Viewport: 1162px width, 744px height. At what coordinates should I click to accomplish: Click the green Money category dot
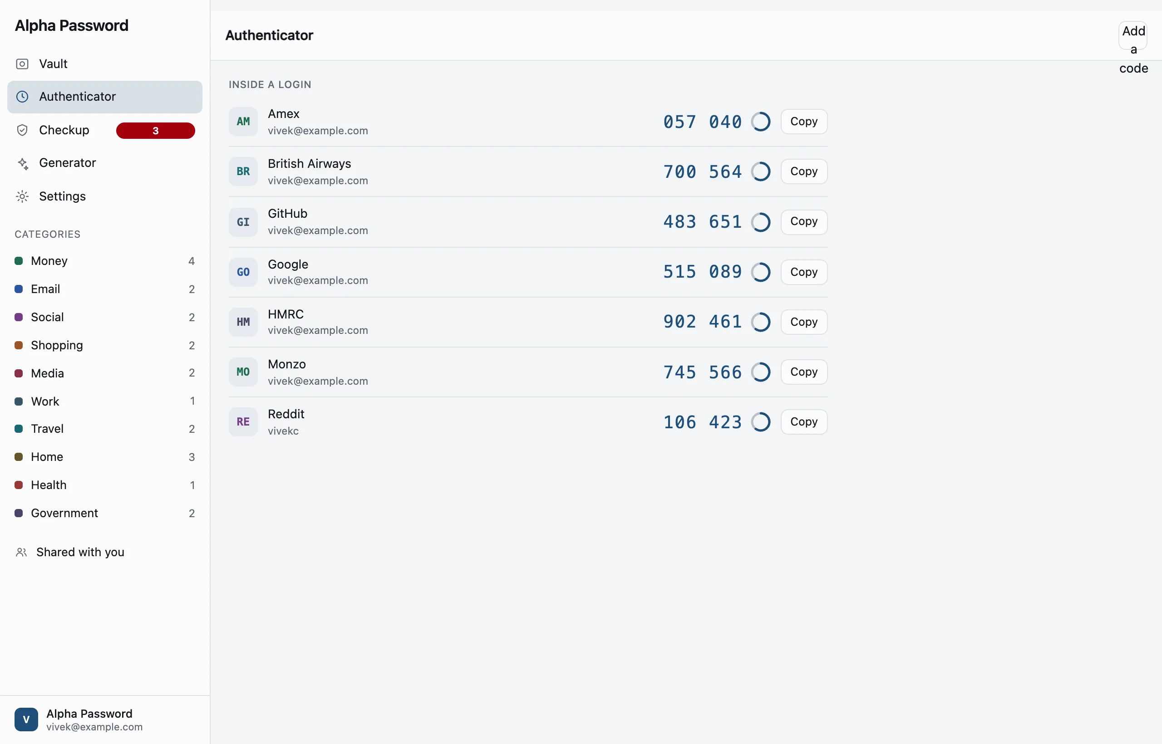(19, 261)
